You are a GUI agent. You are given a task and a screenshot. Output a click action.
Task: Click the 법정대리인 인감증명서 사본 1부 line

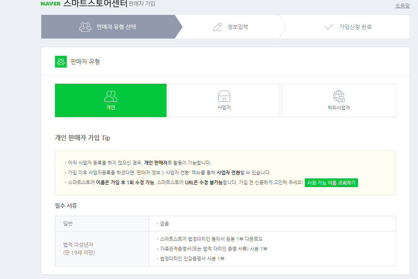click(192, 259)
